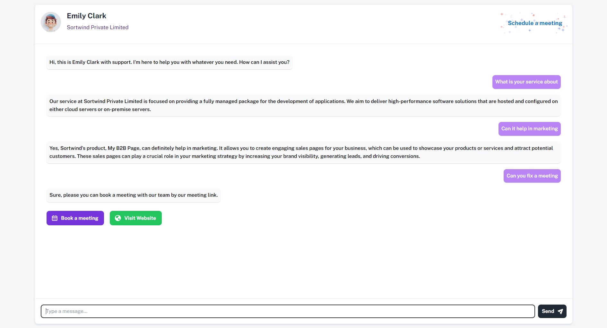Screen dimensions: 607x328
Task: Select the 'Can you fix a meeting' bubble
Action: tap(532, 176)
